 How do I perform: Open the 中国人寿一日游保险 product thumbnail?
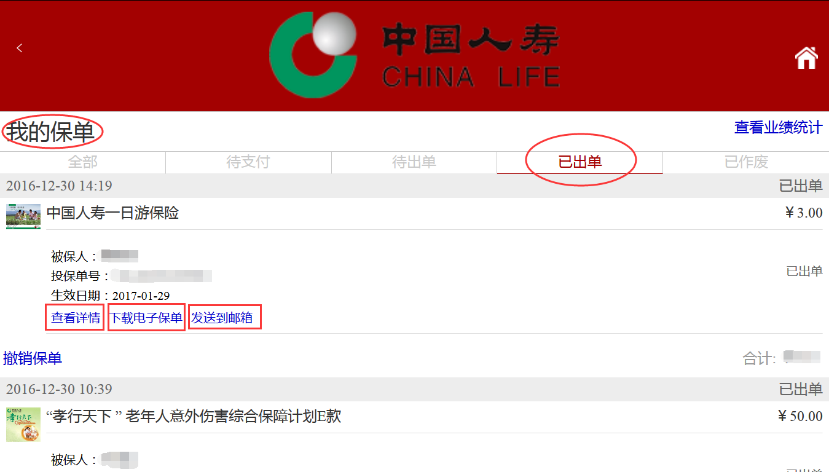(x=23, y=216)
